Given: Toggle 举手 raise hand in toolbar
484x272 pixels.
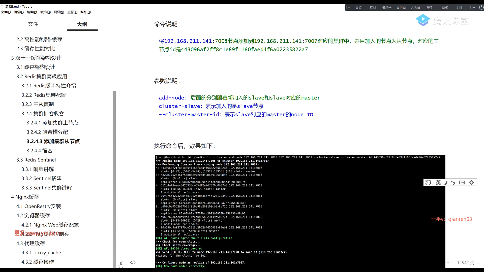Looking at the screenshot, I should [430, 8].
